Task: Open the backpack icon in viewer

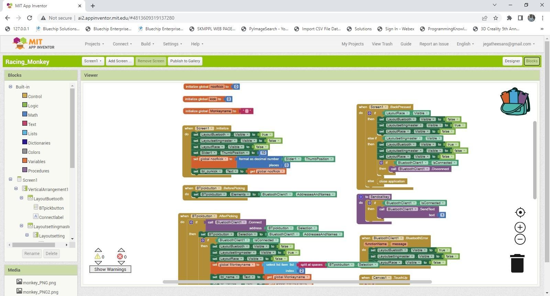Action: tap(515, 101)
